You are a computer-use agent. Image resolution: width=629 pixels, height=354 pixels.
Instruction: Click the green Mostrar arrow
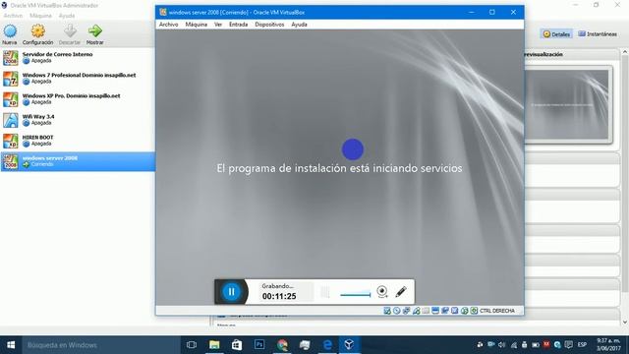[95, 30]
